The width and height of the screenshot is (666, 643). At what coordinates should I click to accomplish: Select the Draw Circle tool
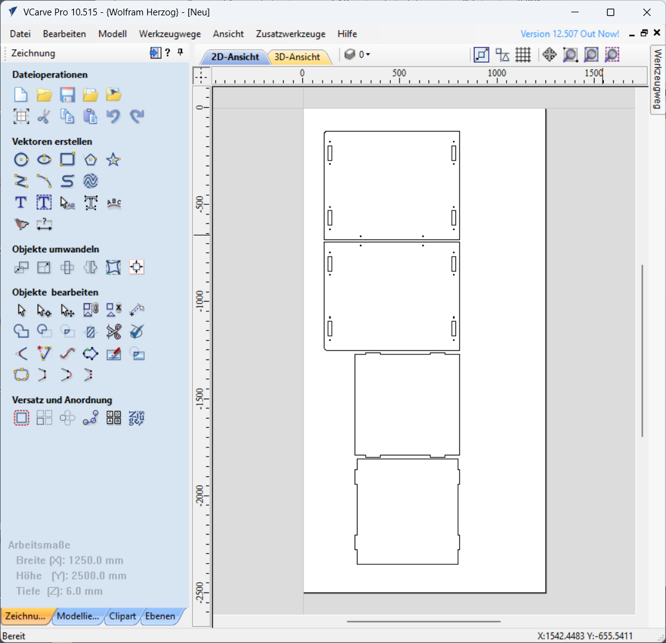(x=22, y=160)
